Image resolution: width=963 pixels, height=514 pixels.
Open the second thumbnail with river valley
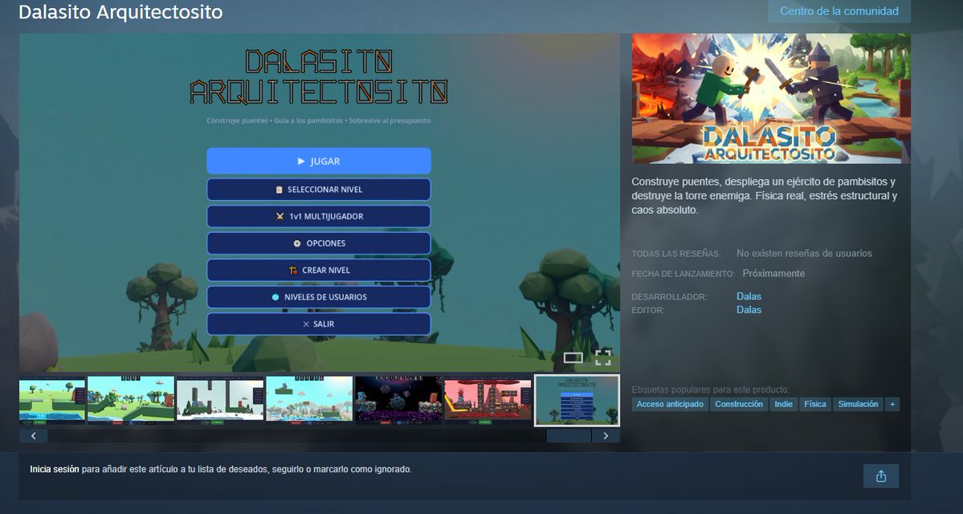tap(131, 401)
